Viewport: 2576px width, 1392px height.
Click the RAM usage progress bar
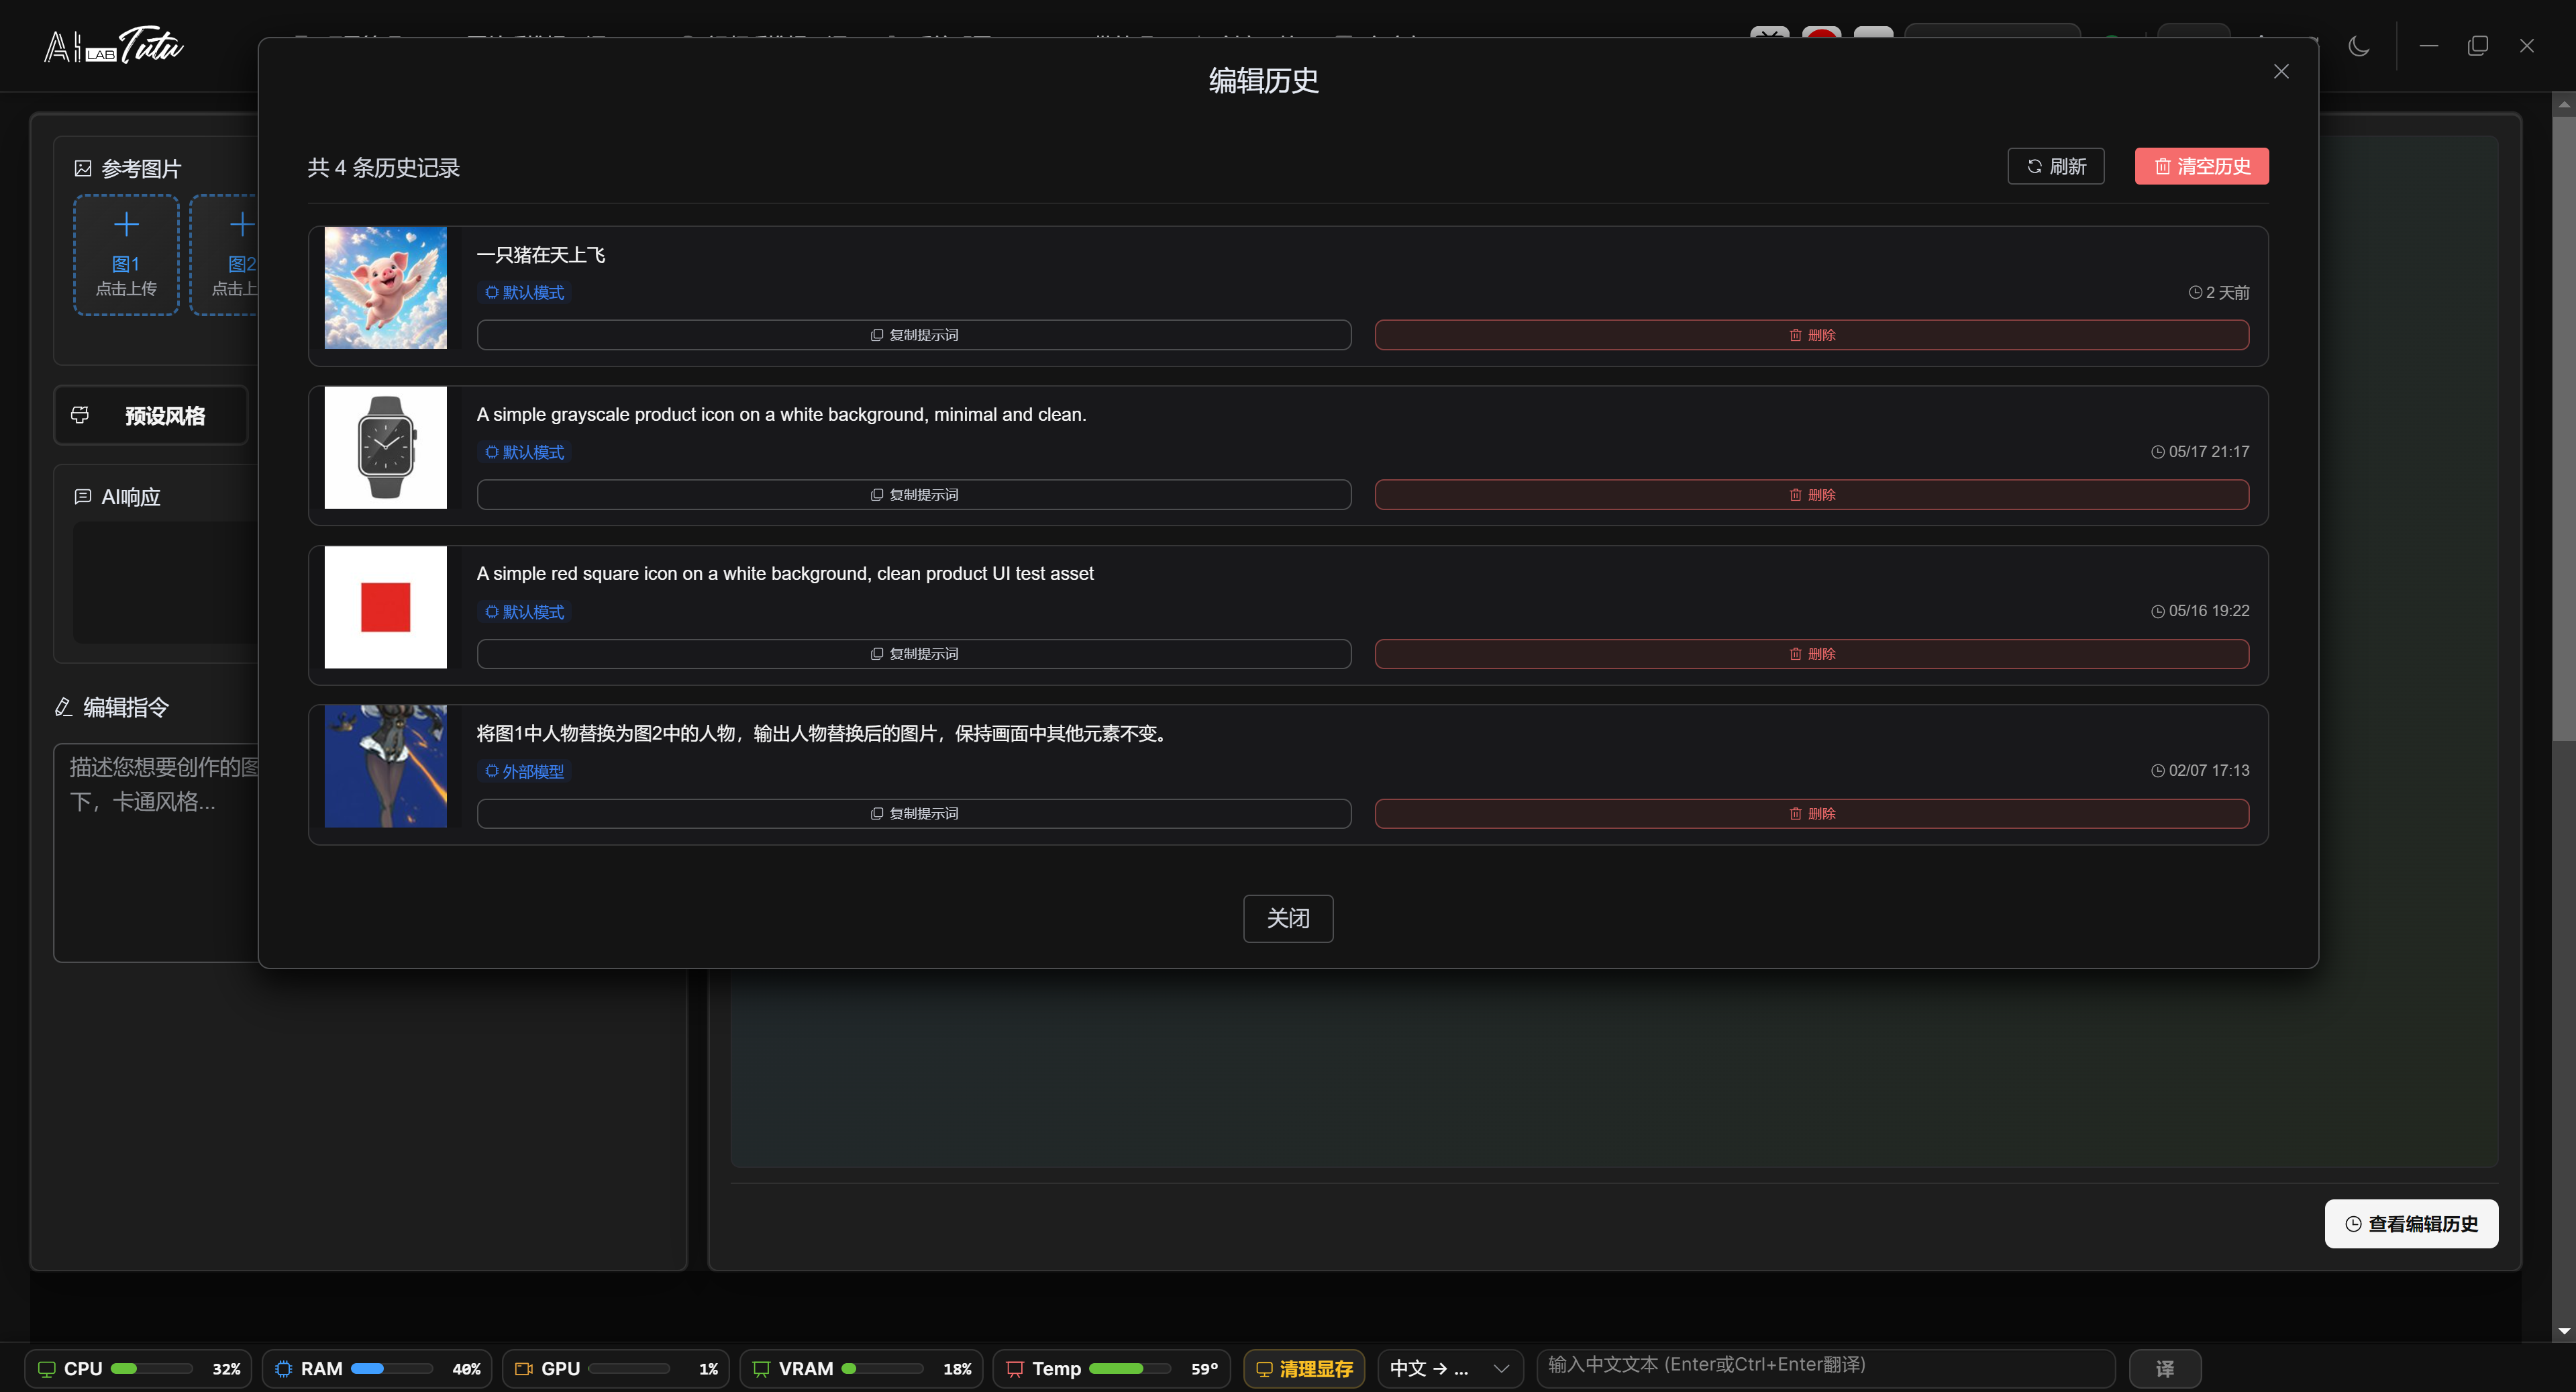pyautogui.click(x=392, y=1369)
